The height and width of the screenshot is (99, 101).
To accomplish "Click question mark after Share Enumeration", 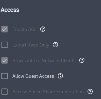I will point(90,91).
